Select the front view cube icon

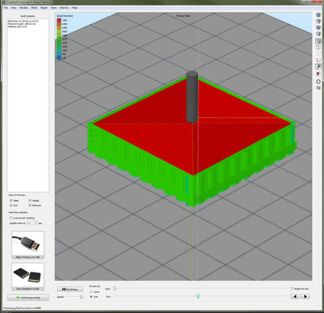click(318, 27)
